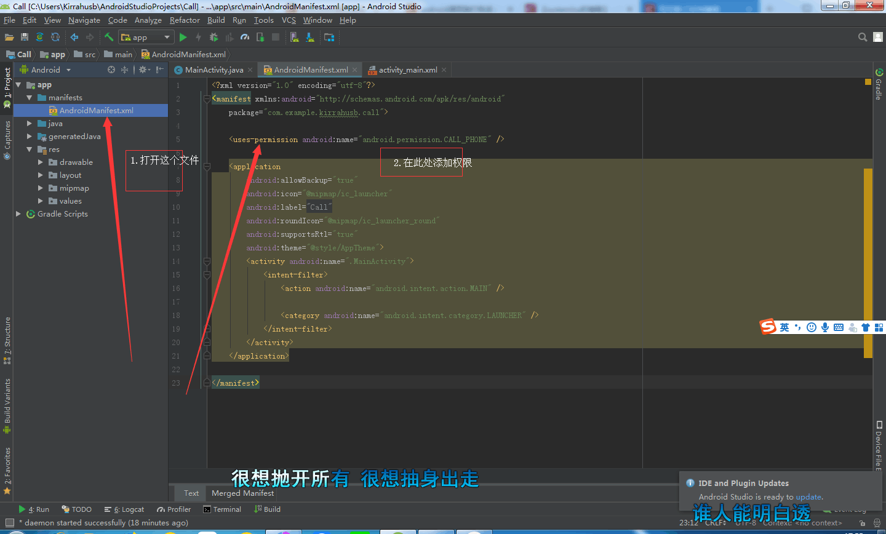Click the Open file folder toolbar icon
This screenshot has height=534, width=886.
point(9,38)
